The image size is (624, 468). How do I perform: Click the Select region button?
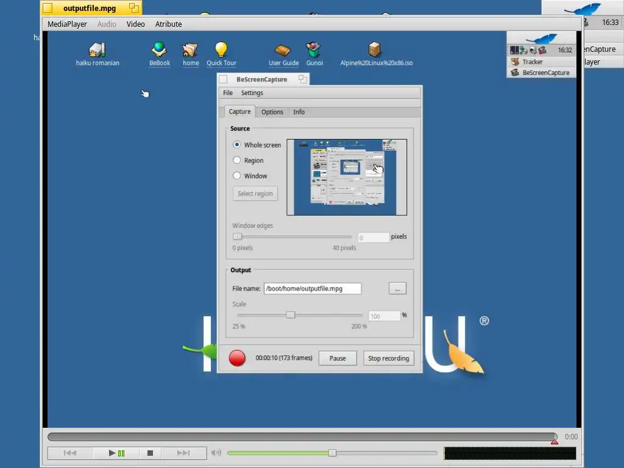[x=255, y=193]
